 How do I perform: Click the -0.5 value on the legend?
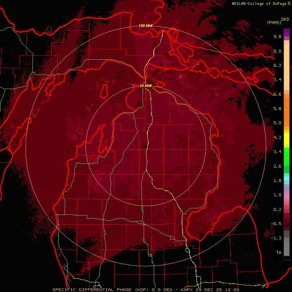(276, 224)
